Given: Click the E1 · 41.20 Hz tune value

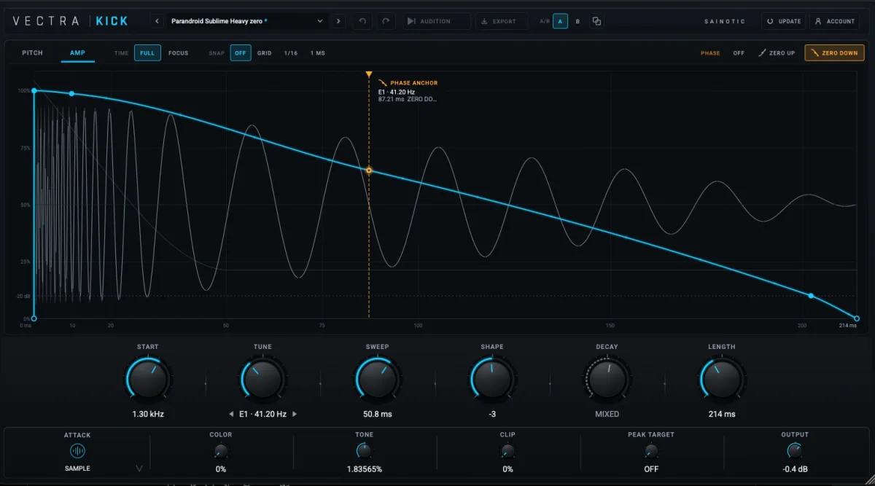Looking at the screenshot, I should (x=263, y=414).
